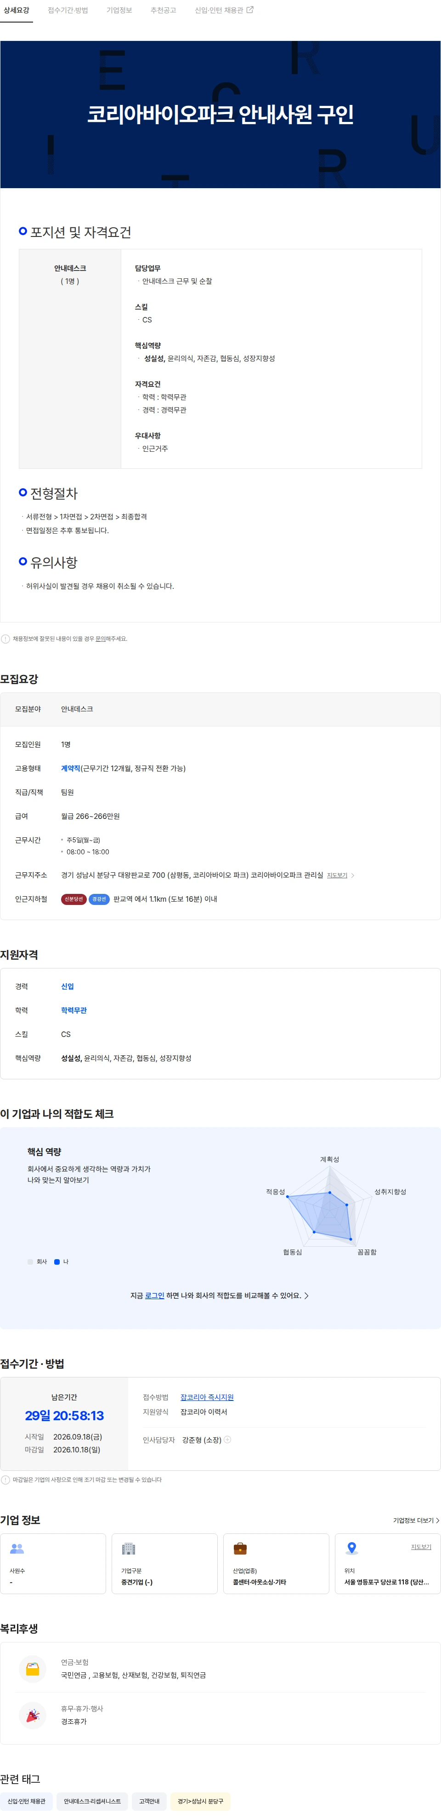Click the arrow after 비교해볼 수 있어요

tap(306, 1296)
